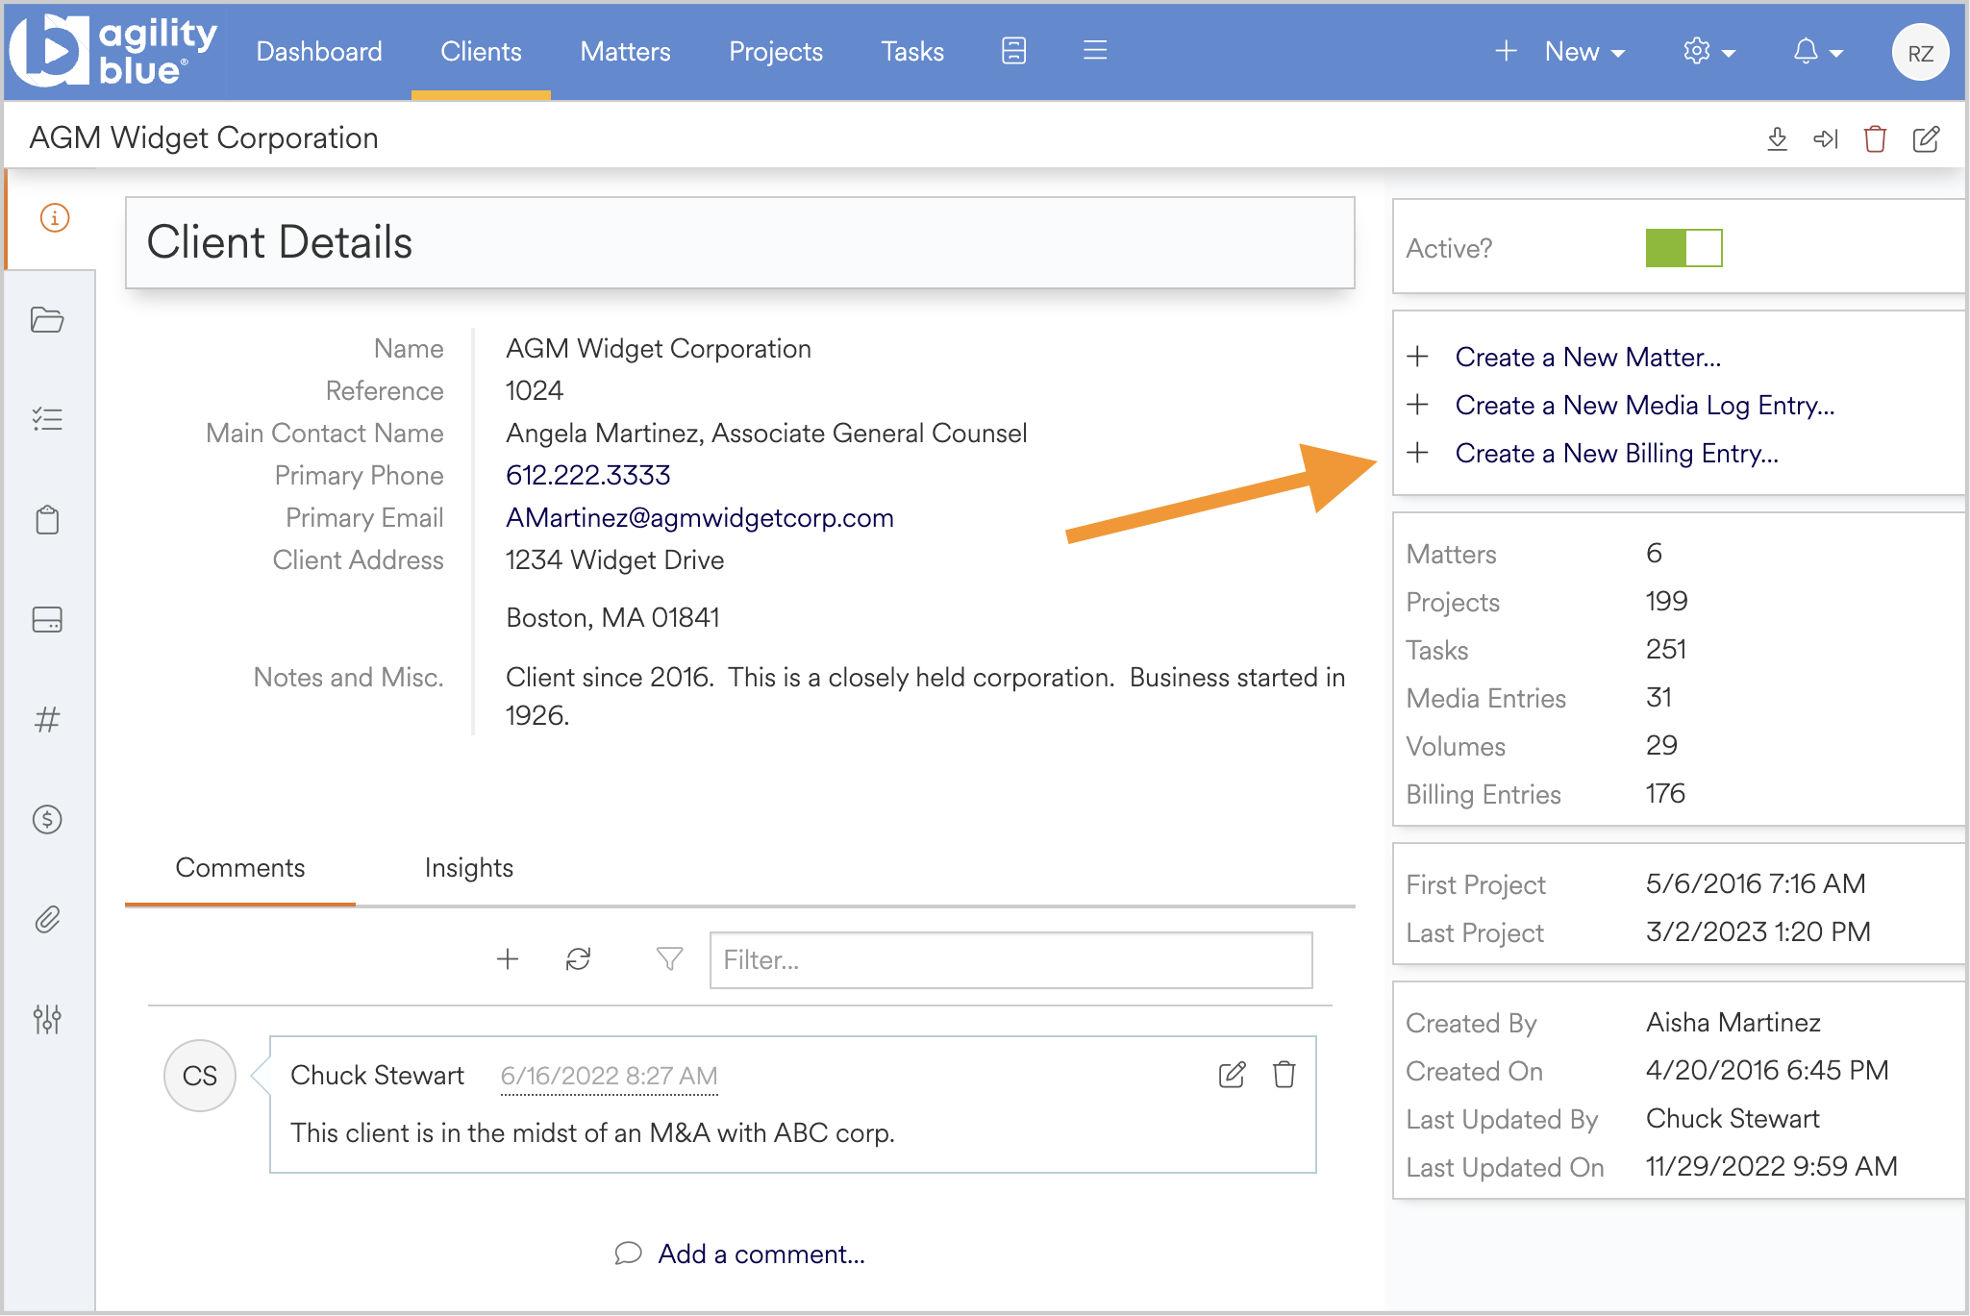This screenshot has height=1316, width=1970.
Task: Click the Reference value 1024
Action: point(535,390)
